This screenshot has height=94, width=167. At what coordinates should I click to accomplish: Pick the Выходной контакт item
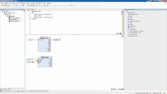[x=134, y=36]
